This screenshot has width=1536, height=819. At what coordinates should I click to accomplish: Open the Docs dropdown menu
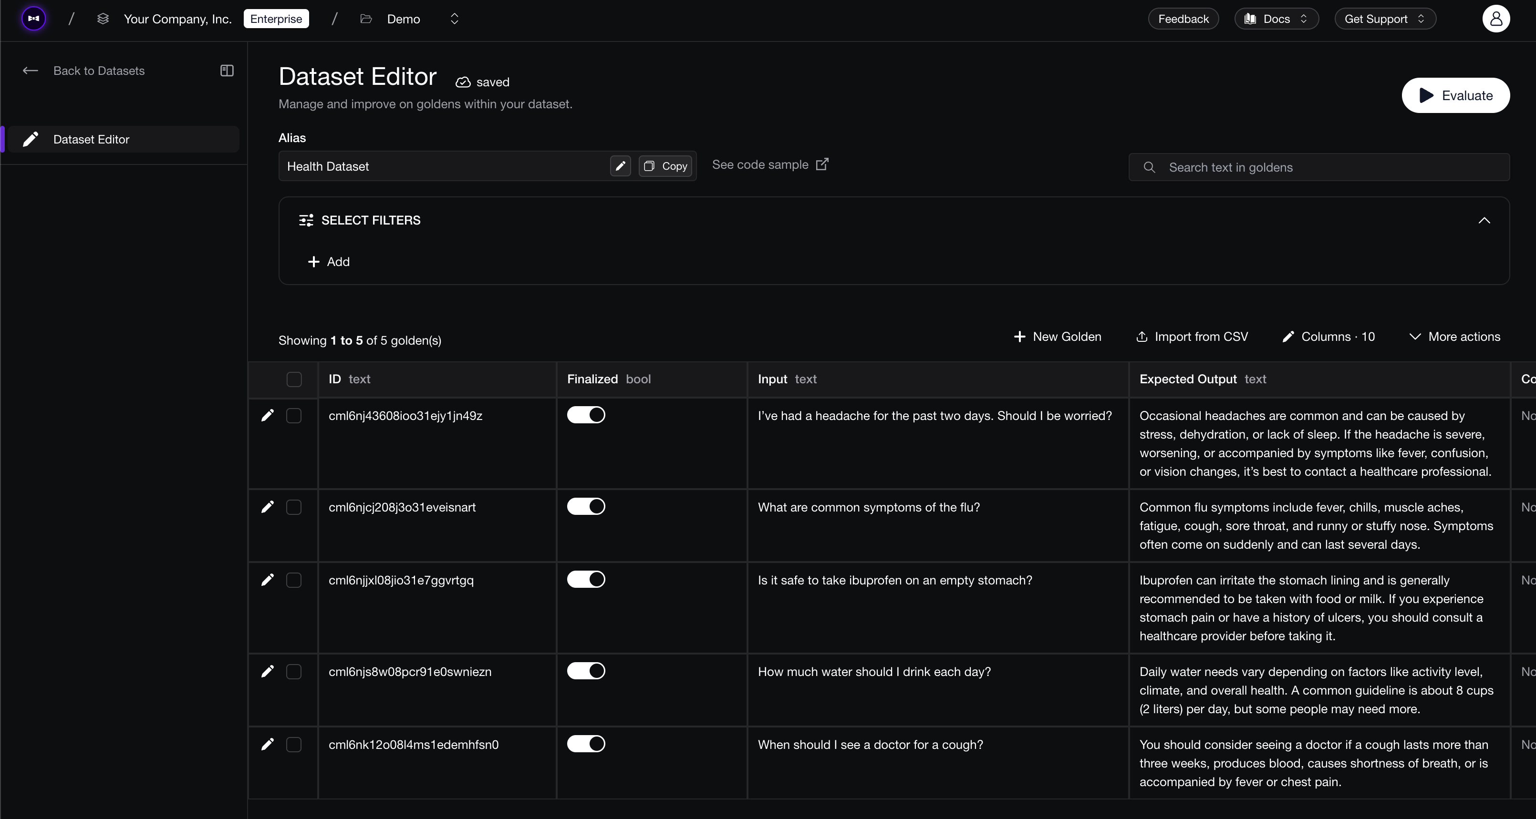(1277, 19)
